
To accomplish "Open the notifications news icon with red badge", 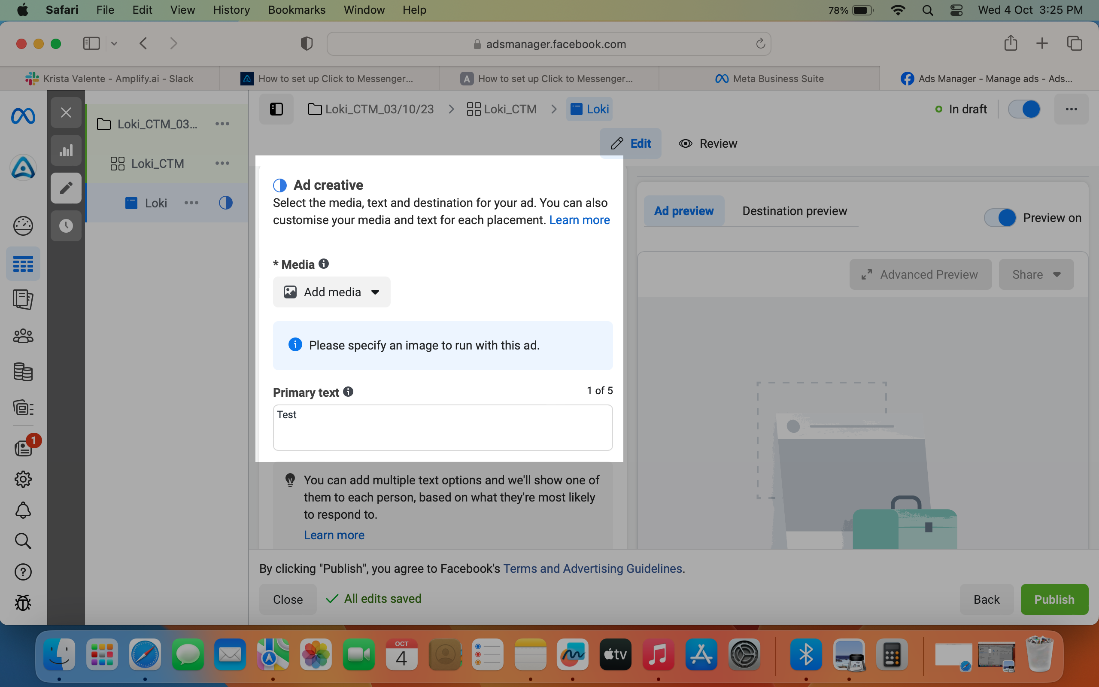I will click(24, 447).
